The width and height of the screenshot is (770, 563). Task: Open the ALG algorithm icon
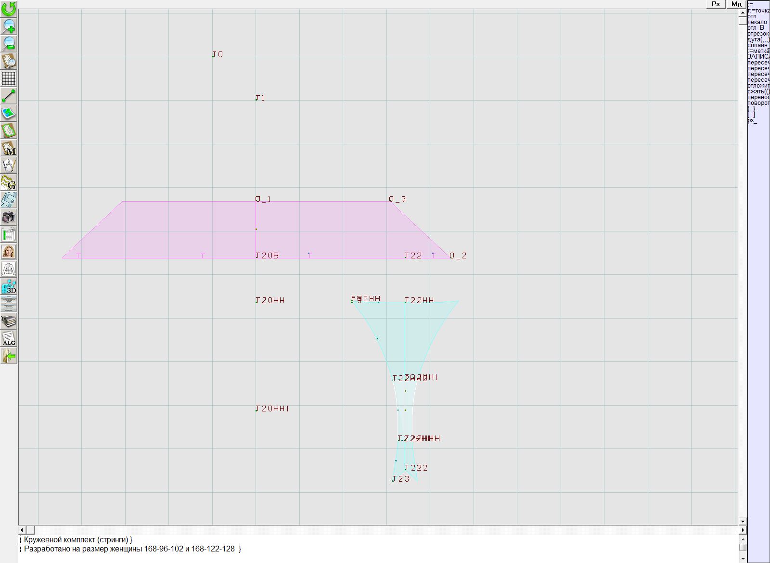pyautogui.click(x=9, y=338)
